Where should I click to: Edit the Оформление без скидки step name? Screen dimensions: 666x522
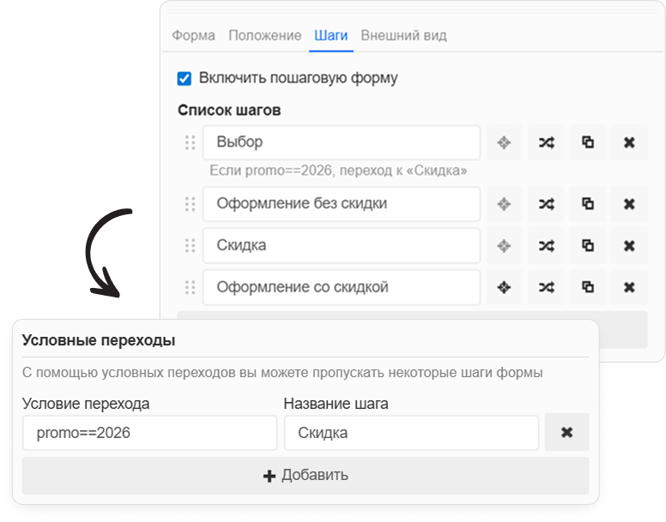(x=341, y=204)
